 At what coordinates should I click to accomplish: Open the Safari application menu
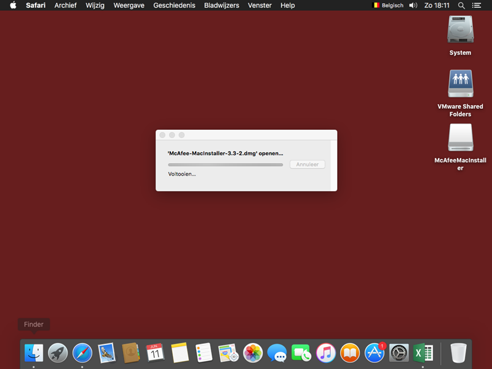pyautogui.click(x=36, y=6)
